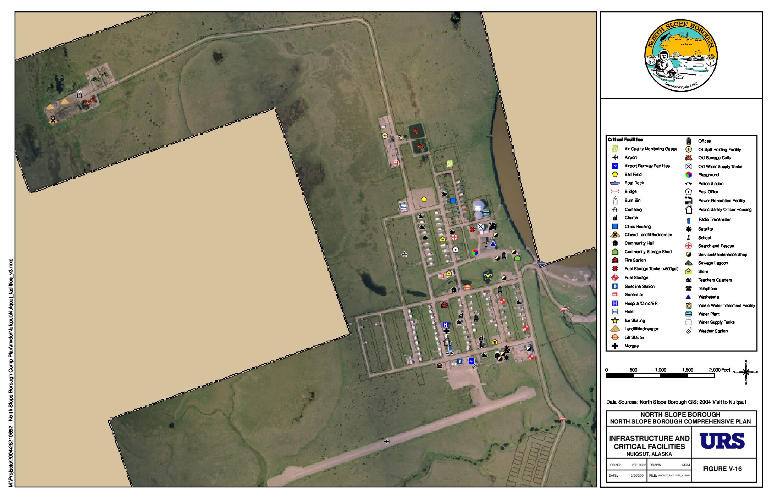Click the Hospital/Clinic/ER legend symbol

[x=615, y=303]
